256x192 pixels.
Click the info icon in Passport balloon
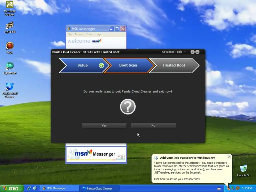coord(156,158)
